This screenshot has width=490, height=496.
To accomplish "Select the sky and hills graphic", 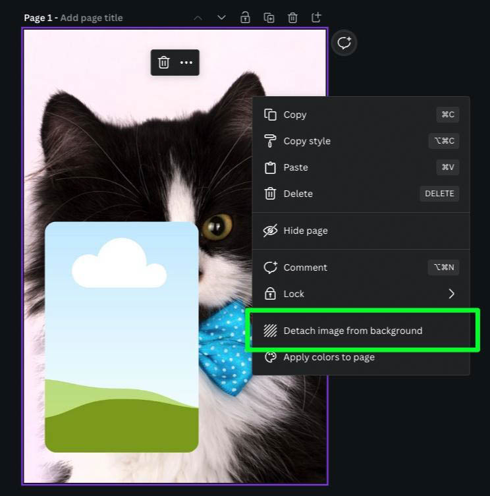I will pyautogui.click(x=122, y=337).
